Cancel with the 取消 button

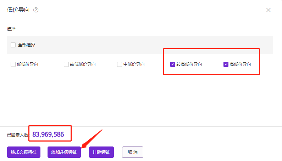133,152
